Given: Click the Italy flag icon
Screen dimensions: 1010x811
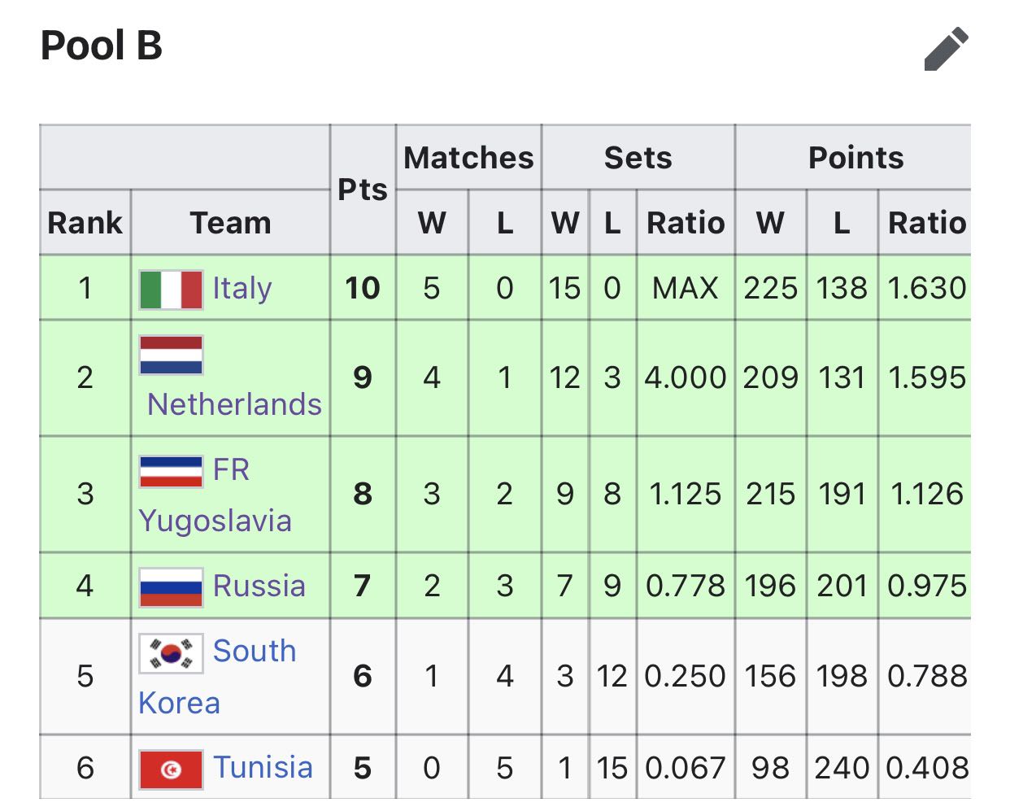Looking at the screenshot, I should (171, 290).
